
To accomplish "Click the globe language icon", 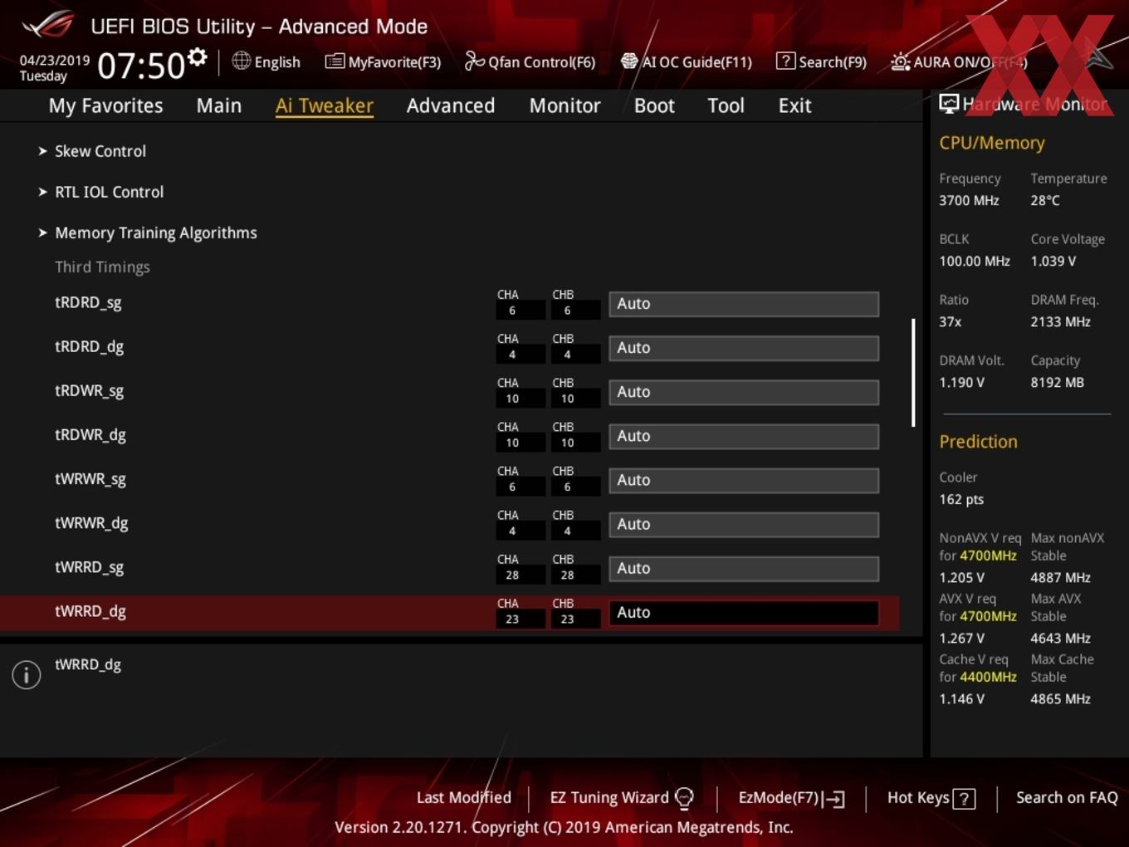I will pos(241,61).
